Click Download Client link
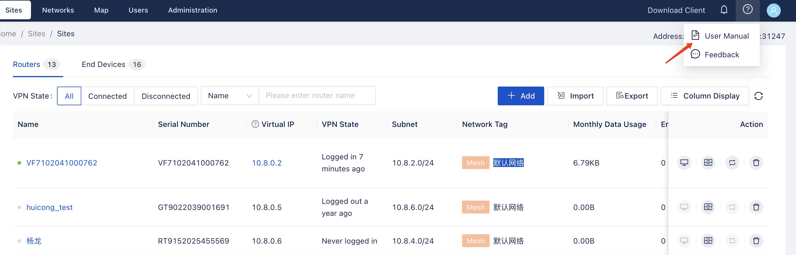796x255 pixels. click(676, 11)
